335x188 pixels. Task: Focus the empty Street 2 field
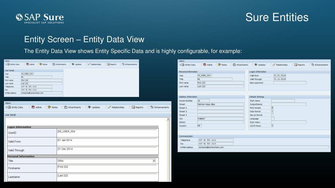point(220,108)
